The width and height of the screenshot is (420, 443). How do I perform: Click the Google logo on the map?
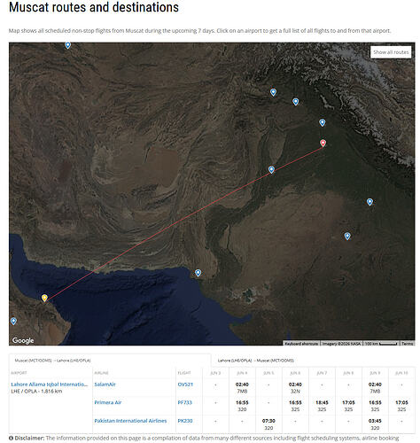(x=23, y=340)
